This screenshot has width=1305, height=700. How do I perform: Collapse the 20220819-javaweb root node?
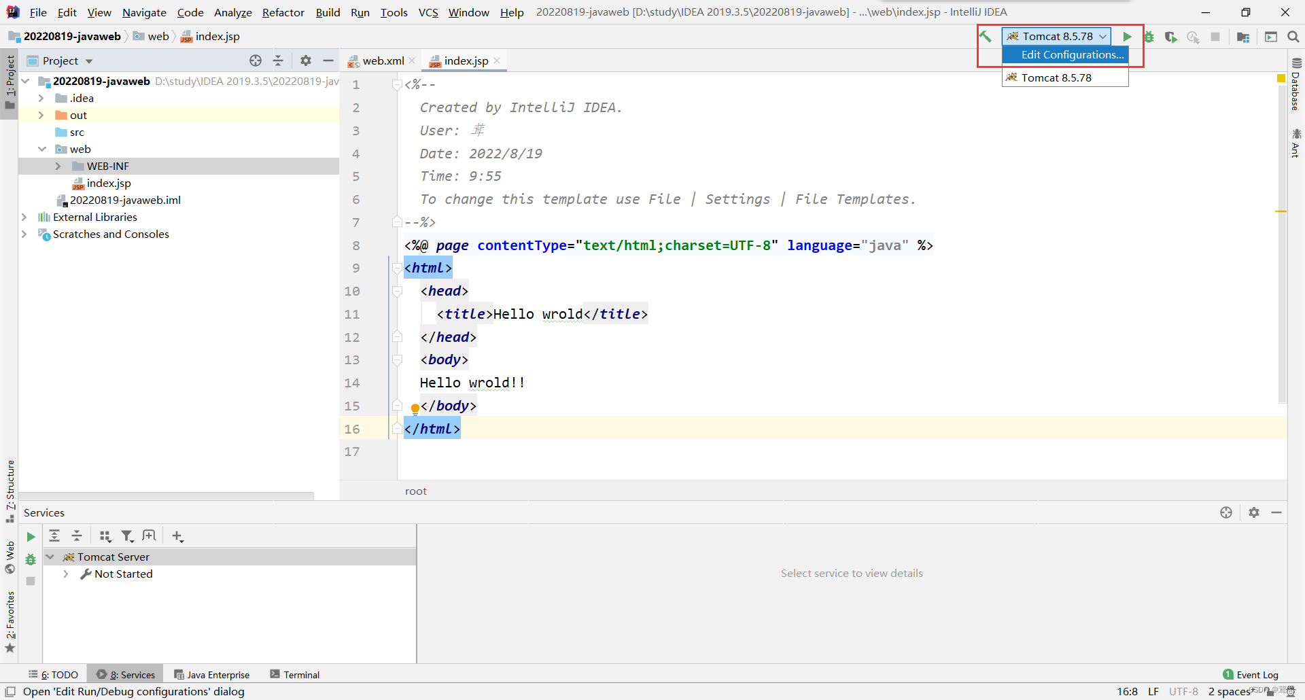pos(26,81)
